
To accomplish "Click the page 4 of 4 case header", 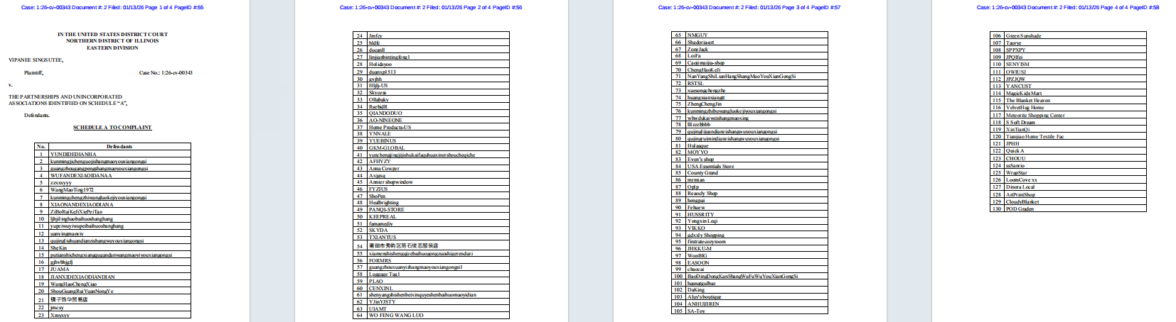I will coord(1068,7).
